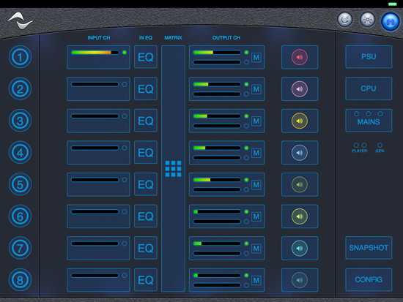Open the PSU panel
This screenshot has width=403, height=302.
[x=369, y=57]
